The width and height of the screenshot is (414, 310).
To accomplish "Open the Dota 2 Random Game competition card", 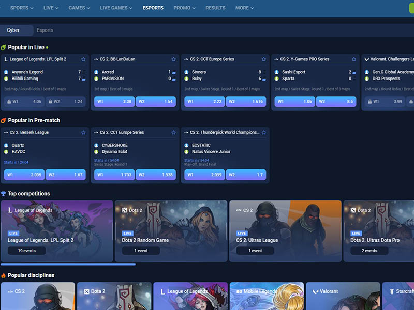I will point(171,231).
